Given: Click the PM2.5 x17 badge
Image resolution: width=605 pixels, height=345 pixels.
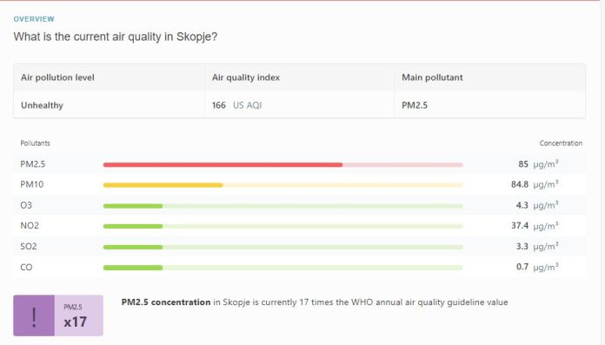Looking at the screenshot, I should point(79,315).
